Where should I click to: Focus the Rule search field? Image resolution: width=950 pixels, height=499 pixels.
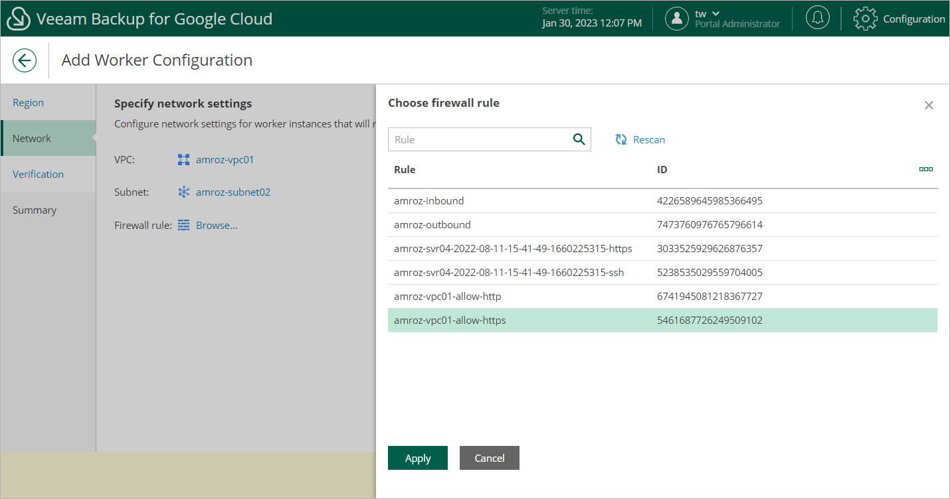click(x=480, y=139)
